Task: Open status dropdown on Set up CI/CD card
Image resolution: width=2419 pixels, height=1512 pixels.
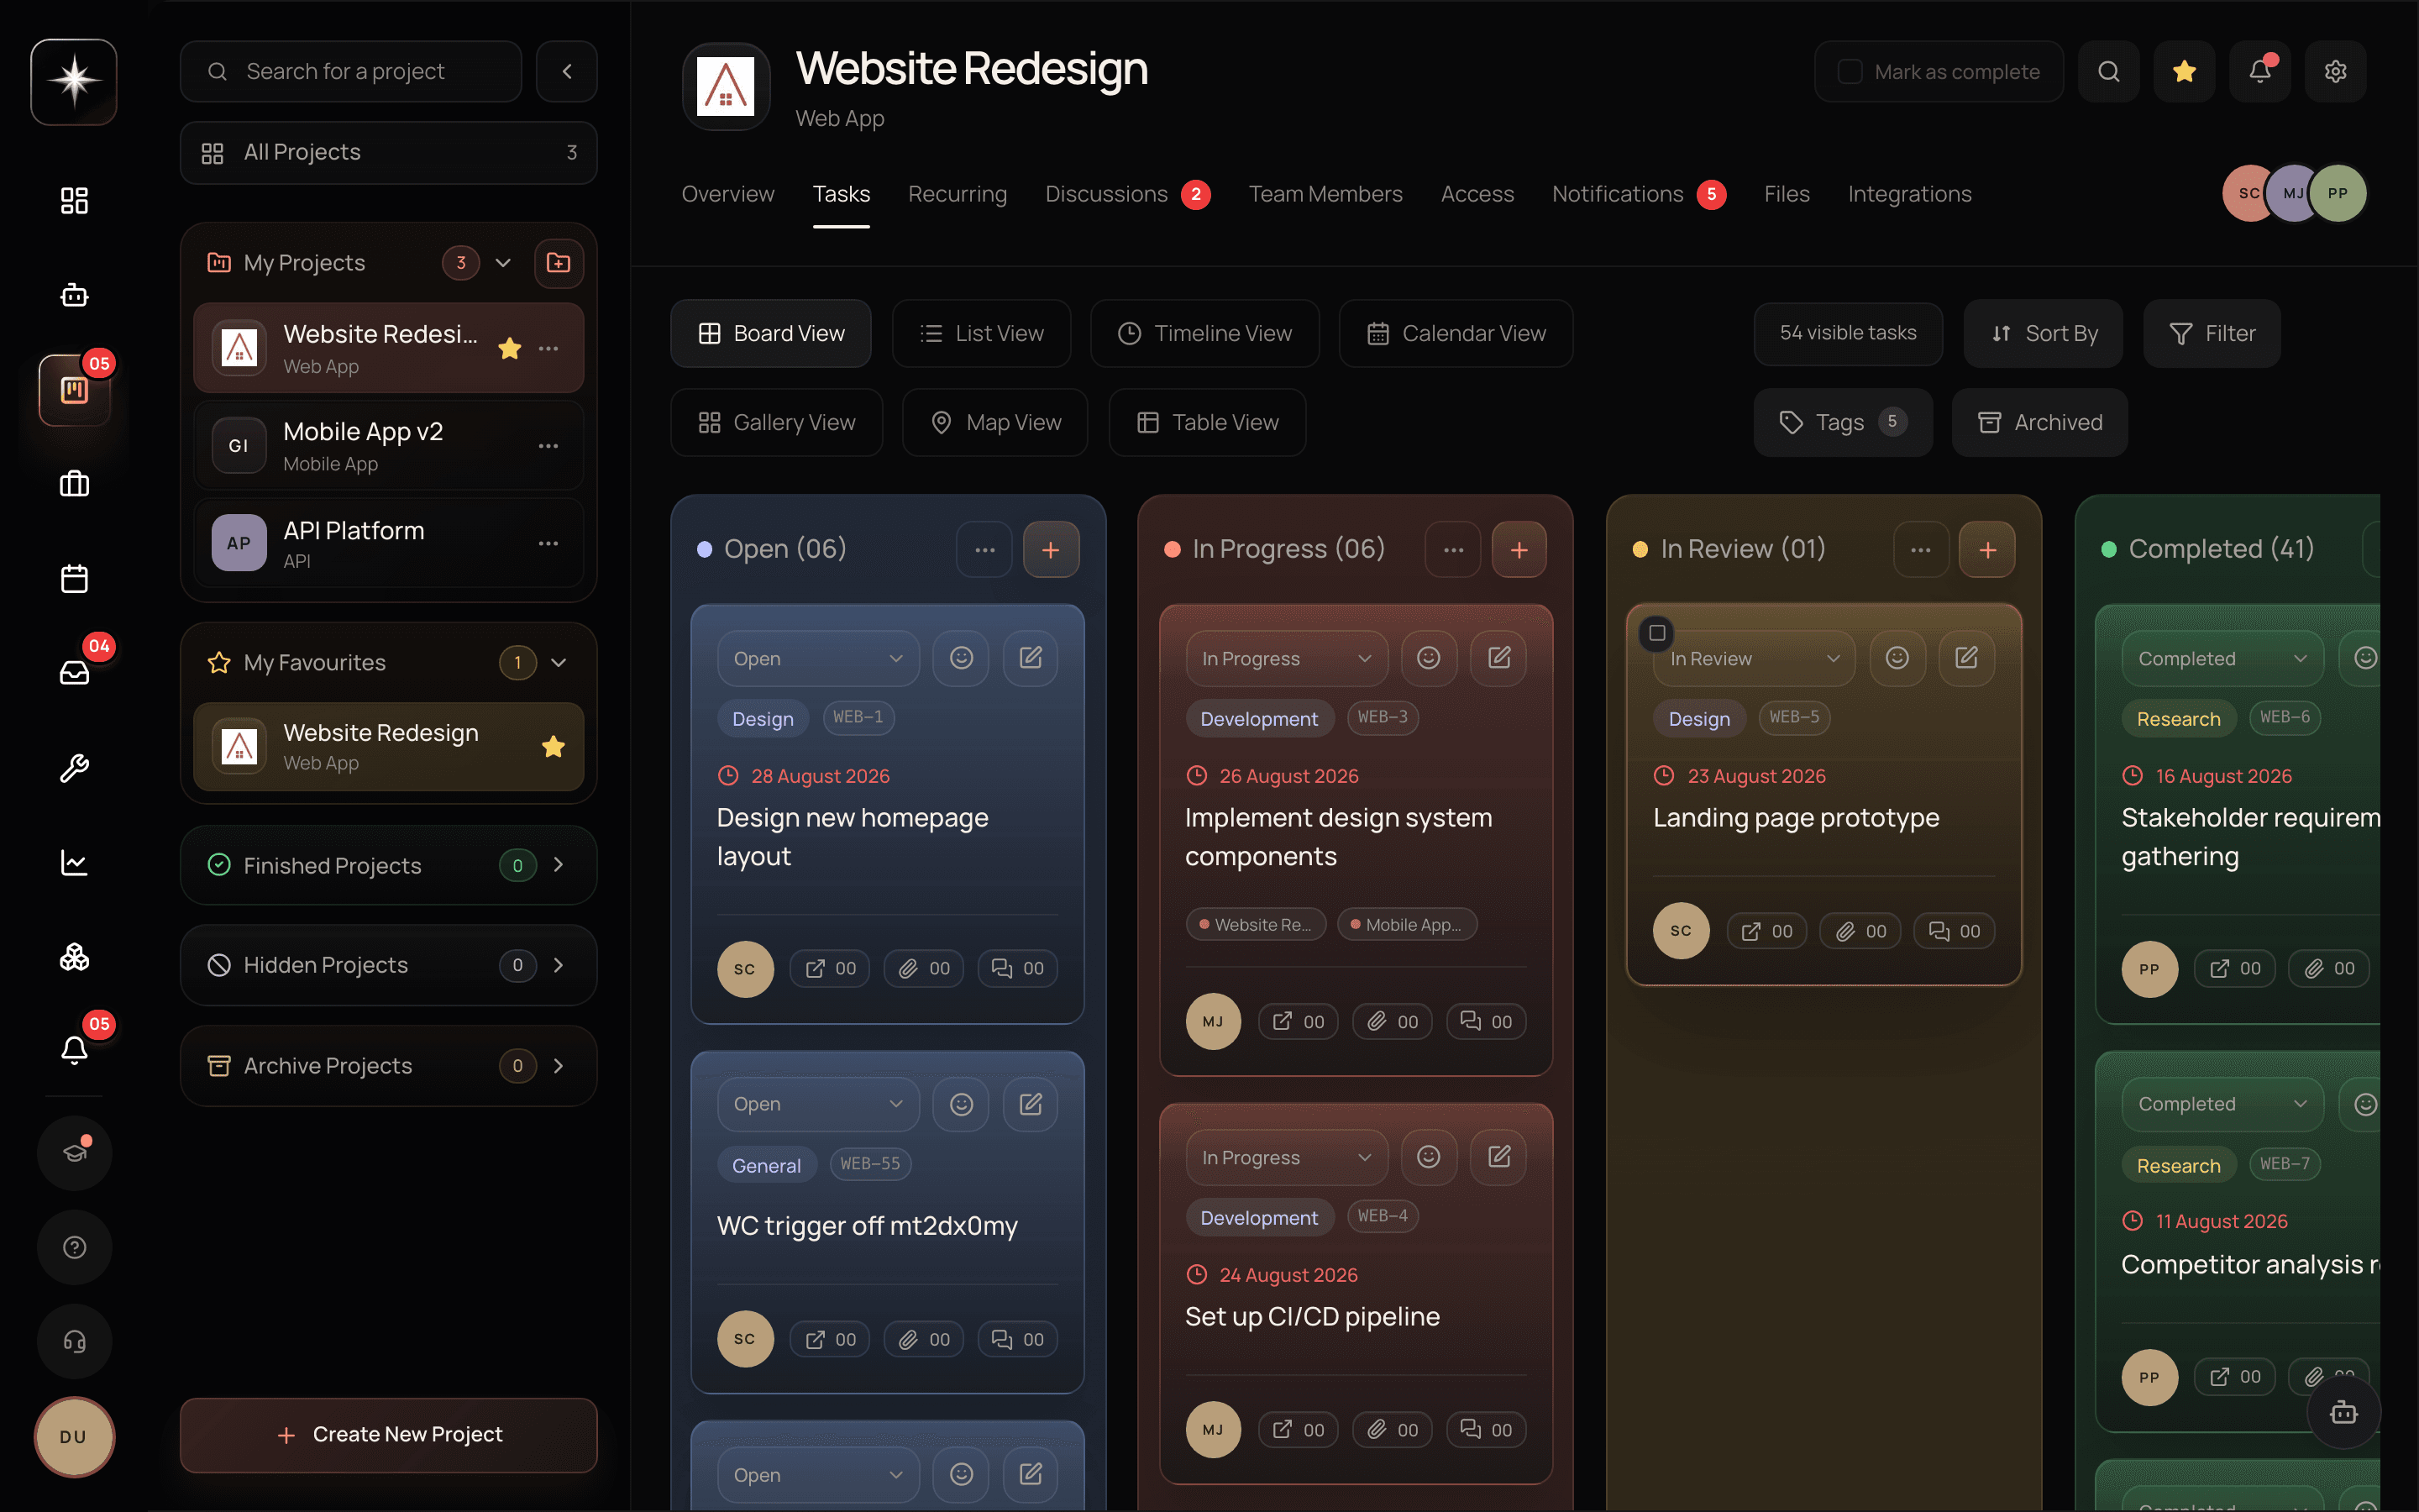Action: pyautogui.click(x=1287, y=1157)
